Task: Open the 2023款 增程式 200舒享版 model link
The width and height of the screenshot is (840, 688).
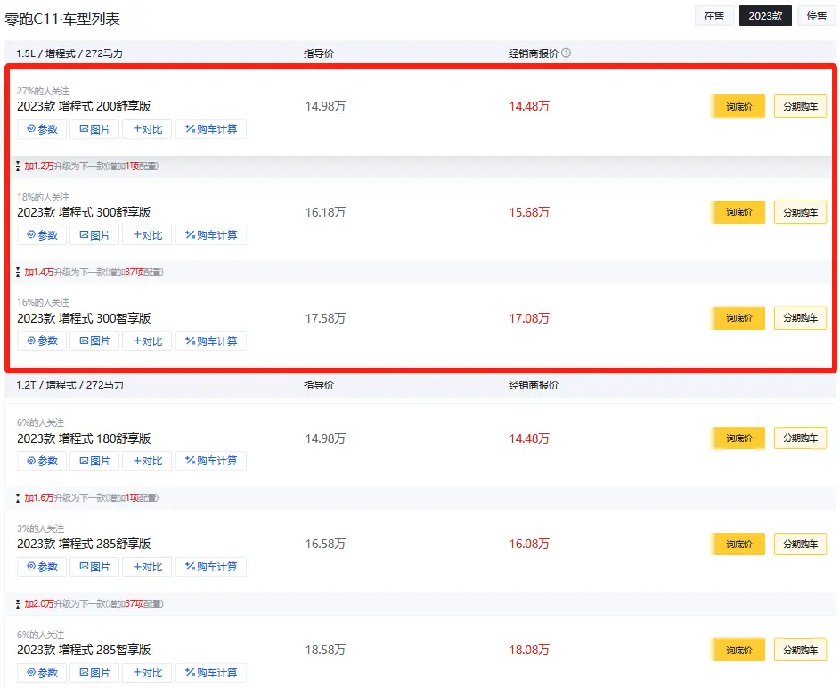Action: (x=84, y=106)
